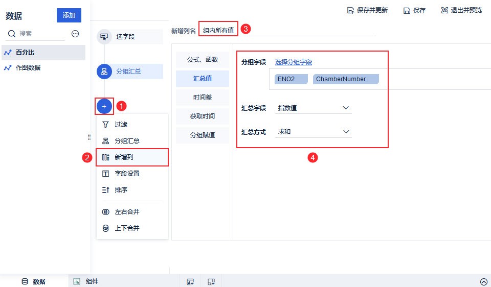491x287 pixels.
Task: Click the blue 添加 button
Action: pos(69,15)
